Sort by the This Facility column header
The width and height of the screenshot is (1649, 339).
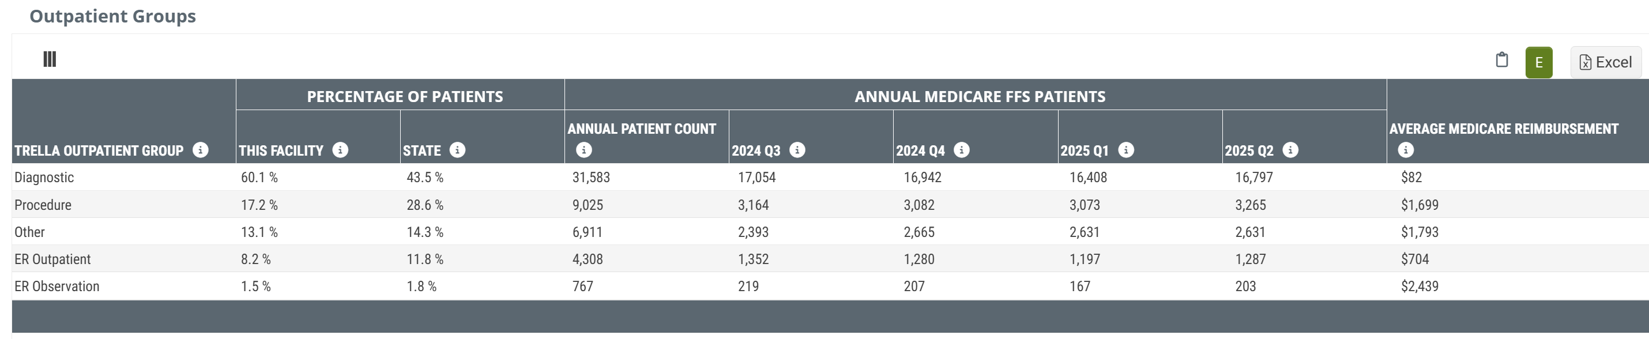[281, 151]
